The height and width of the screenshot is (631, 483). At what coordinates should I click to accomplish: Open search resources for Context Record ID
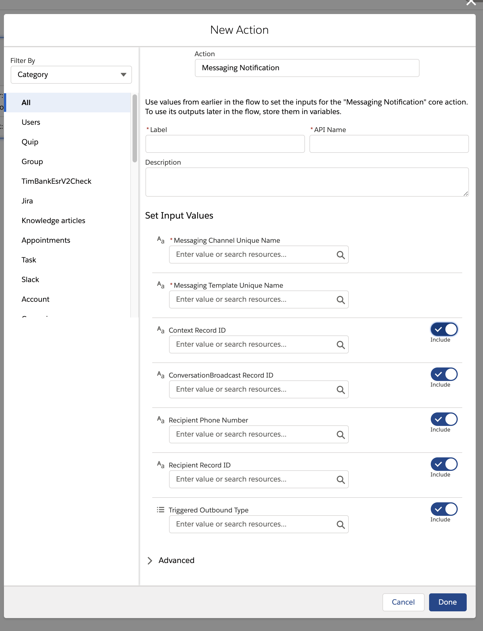341,344
